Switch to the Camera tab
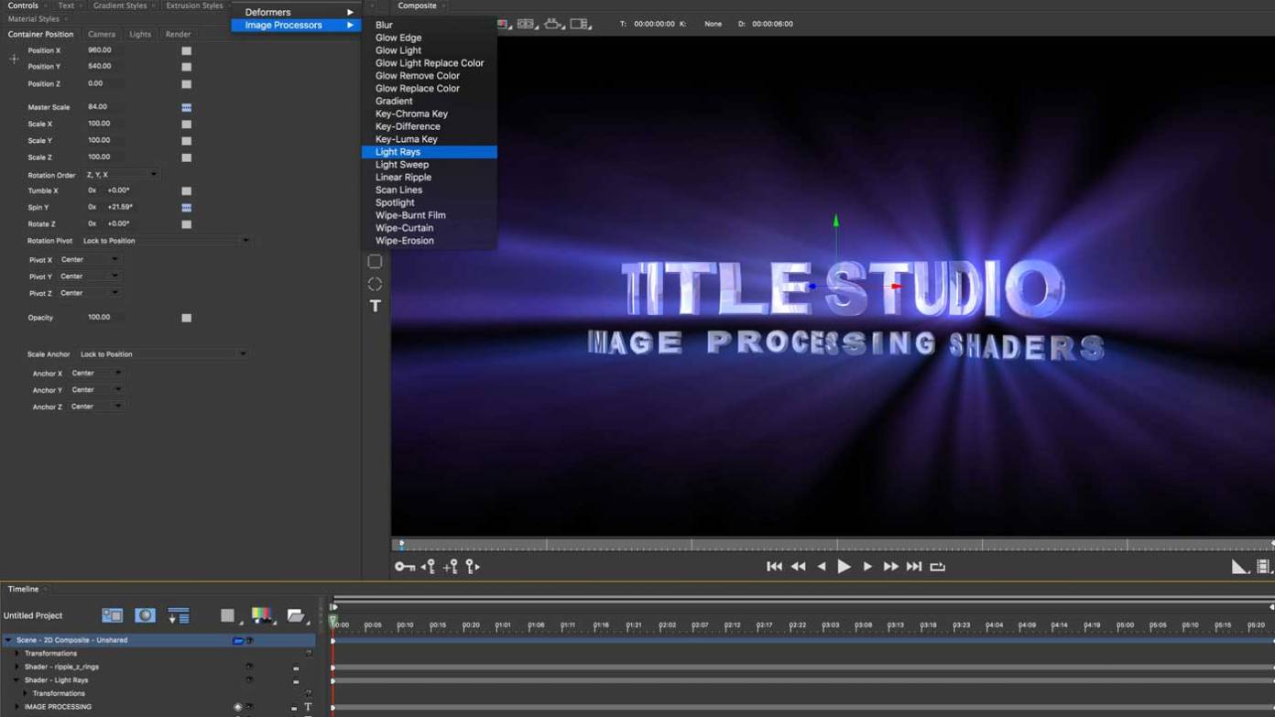This screenshot has height=717, width=1275. [101, 34]
